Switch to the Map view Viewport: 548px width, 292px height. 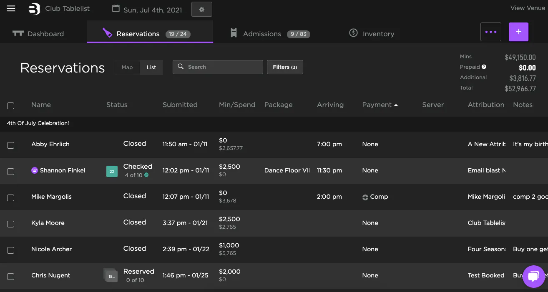[127, 67]
